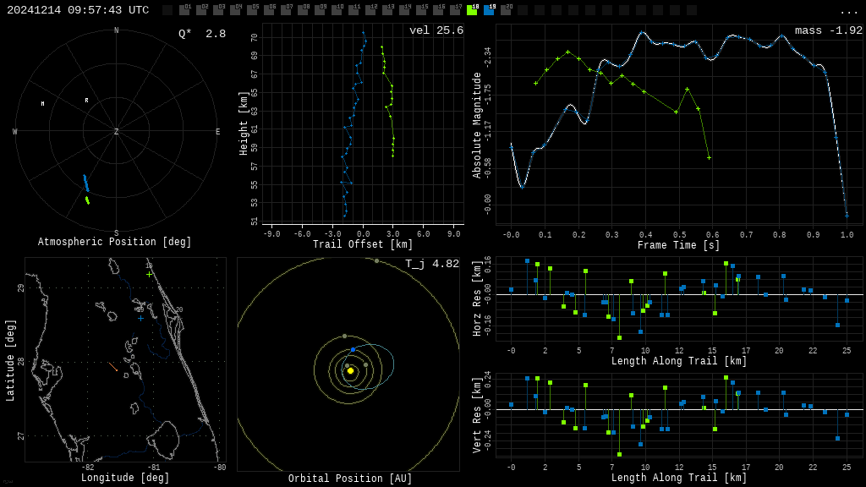Click the orange meteor track on map
This screenshot has width=866, height=487.
113,367
